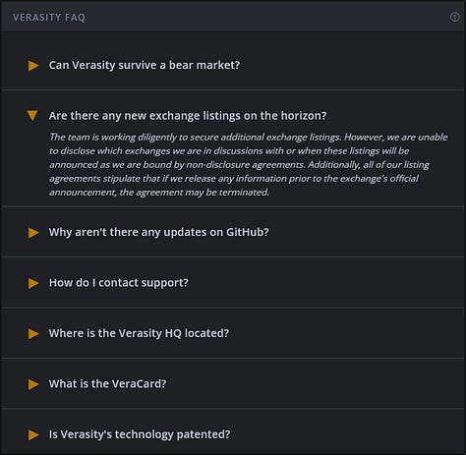This screenshot has width=466, height=455.
Task: Select 'Are there any new exchange listings' title
Action: point(188,116)
